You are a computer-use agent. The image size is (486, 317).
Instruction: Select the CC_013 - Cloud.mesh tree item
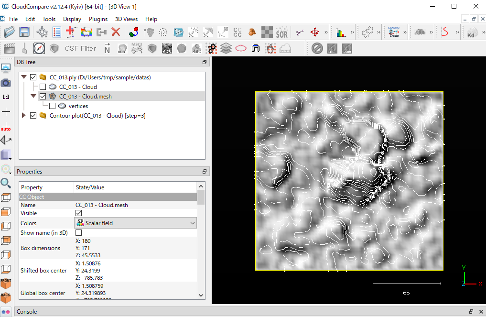pyautogui.click(x=85, y=97)
